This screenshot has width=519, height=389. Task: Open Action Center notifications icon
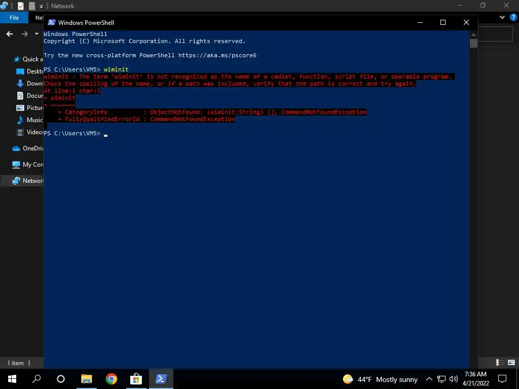pos(502,379)
